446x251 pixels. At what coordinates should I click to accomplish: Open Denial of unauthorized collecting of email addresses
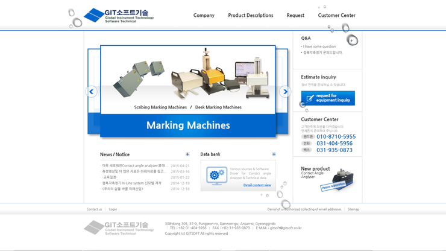pos(304,209)
